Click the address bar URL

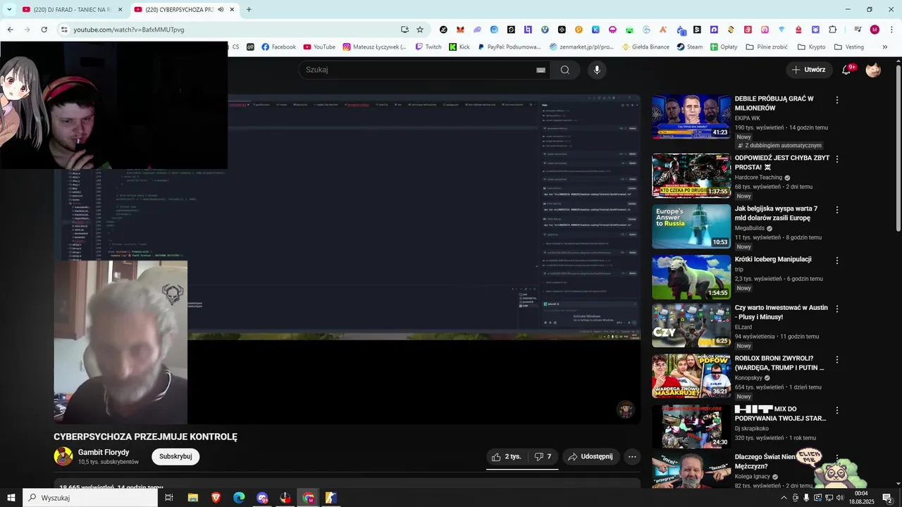click(129, 30)
